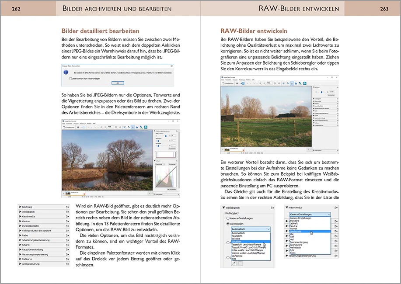Expand the Rauschunterdrückung palette entry
This screenshot has width=401, height=284.
[x=20, y=249]
